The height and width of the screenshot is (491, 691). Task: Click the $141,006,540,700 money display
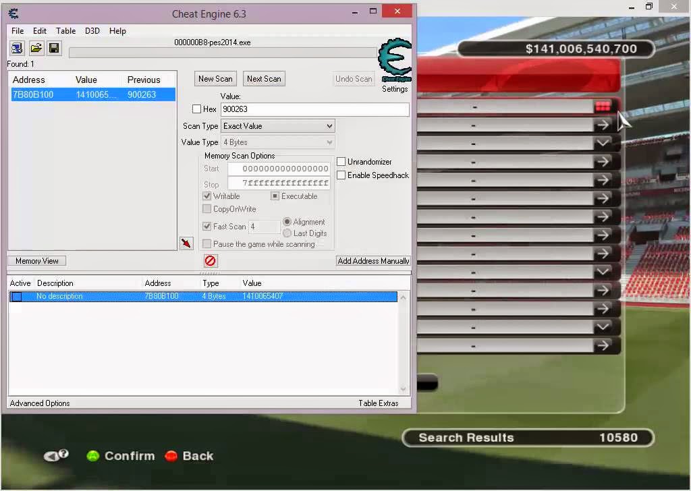tap(556, 49)
